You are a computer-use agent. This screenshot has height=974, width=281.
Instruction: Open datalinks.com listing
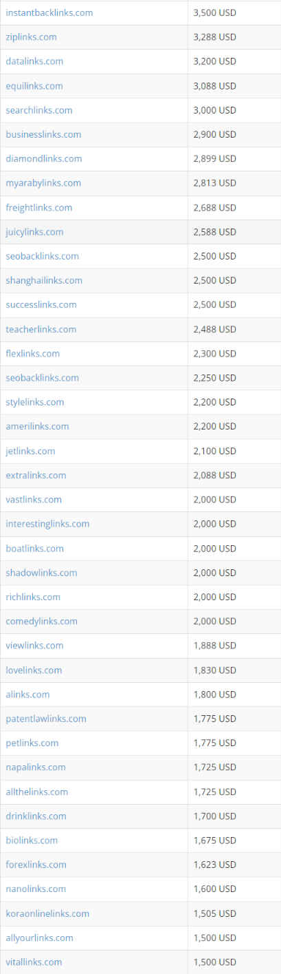click(34, 61)
